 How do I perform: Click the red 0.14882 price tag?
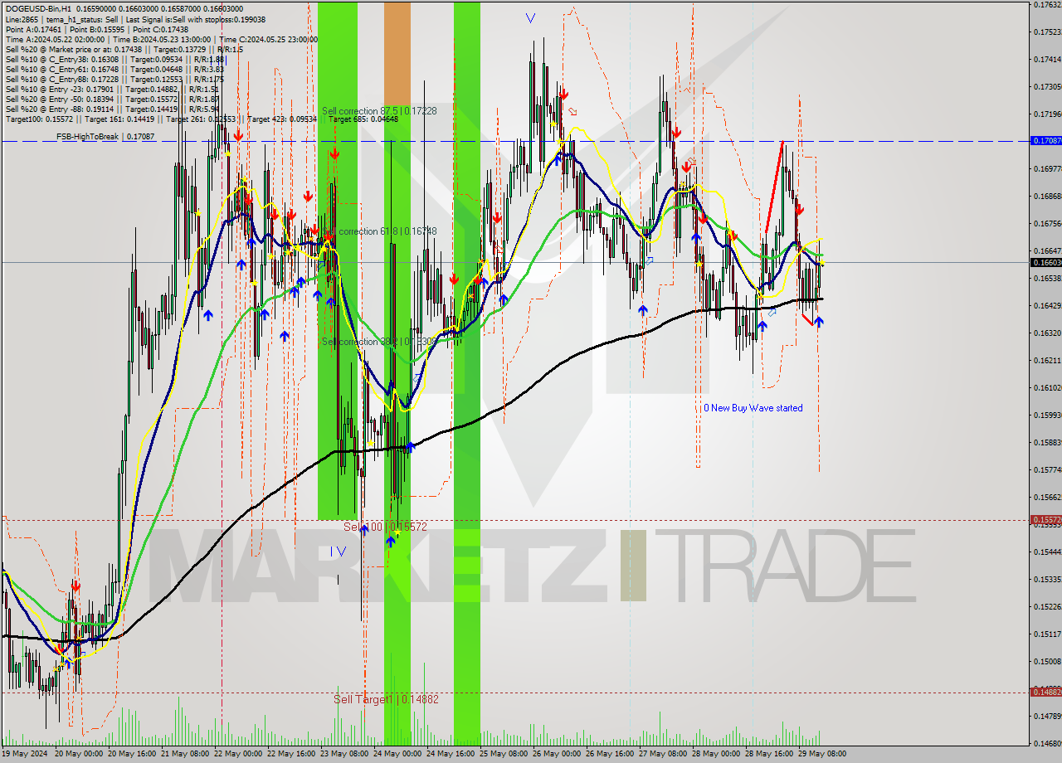1045,692
